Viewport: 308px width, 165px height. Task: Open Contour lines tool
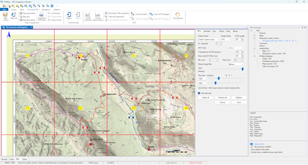(54, 20)
